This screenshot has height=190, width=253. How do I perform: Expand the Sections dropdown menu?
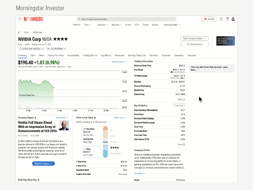coord(103,25)
